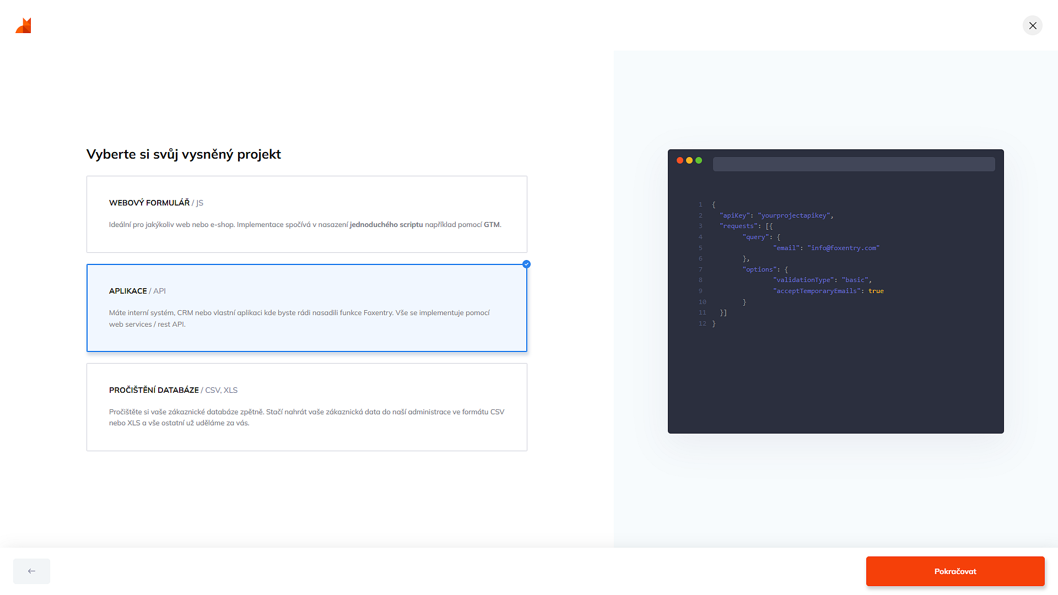Click the red dot in code window
Image resolution: width=1058 pixels, height=595 pixels.
tap(680, 160)
